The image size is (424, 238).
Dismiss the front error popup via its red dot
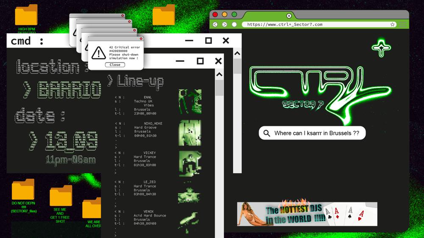tap(141, 39)
